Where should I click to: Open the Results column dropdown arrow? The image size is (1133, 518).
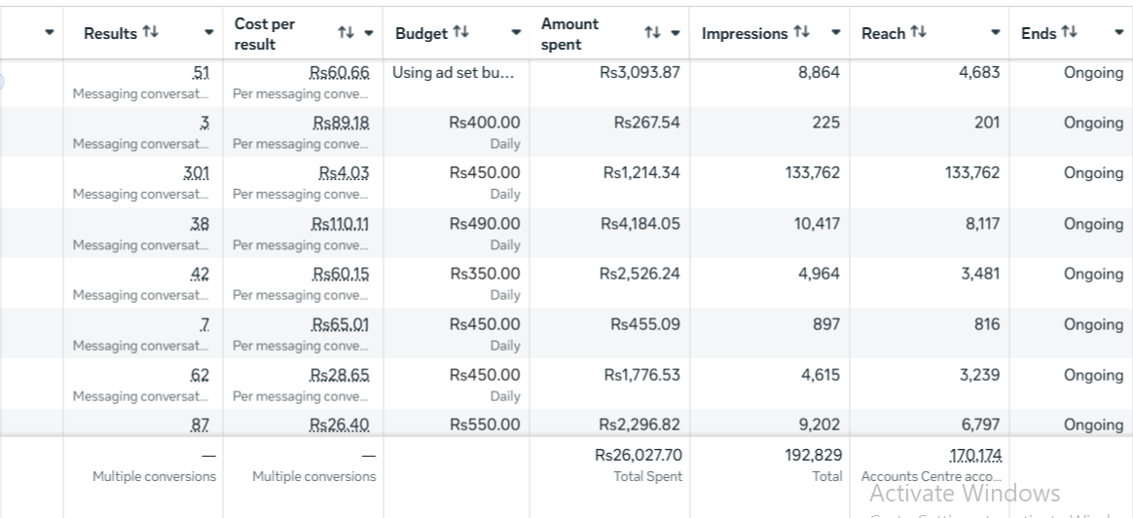click(x=208, y=33)
